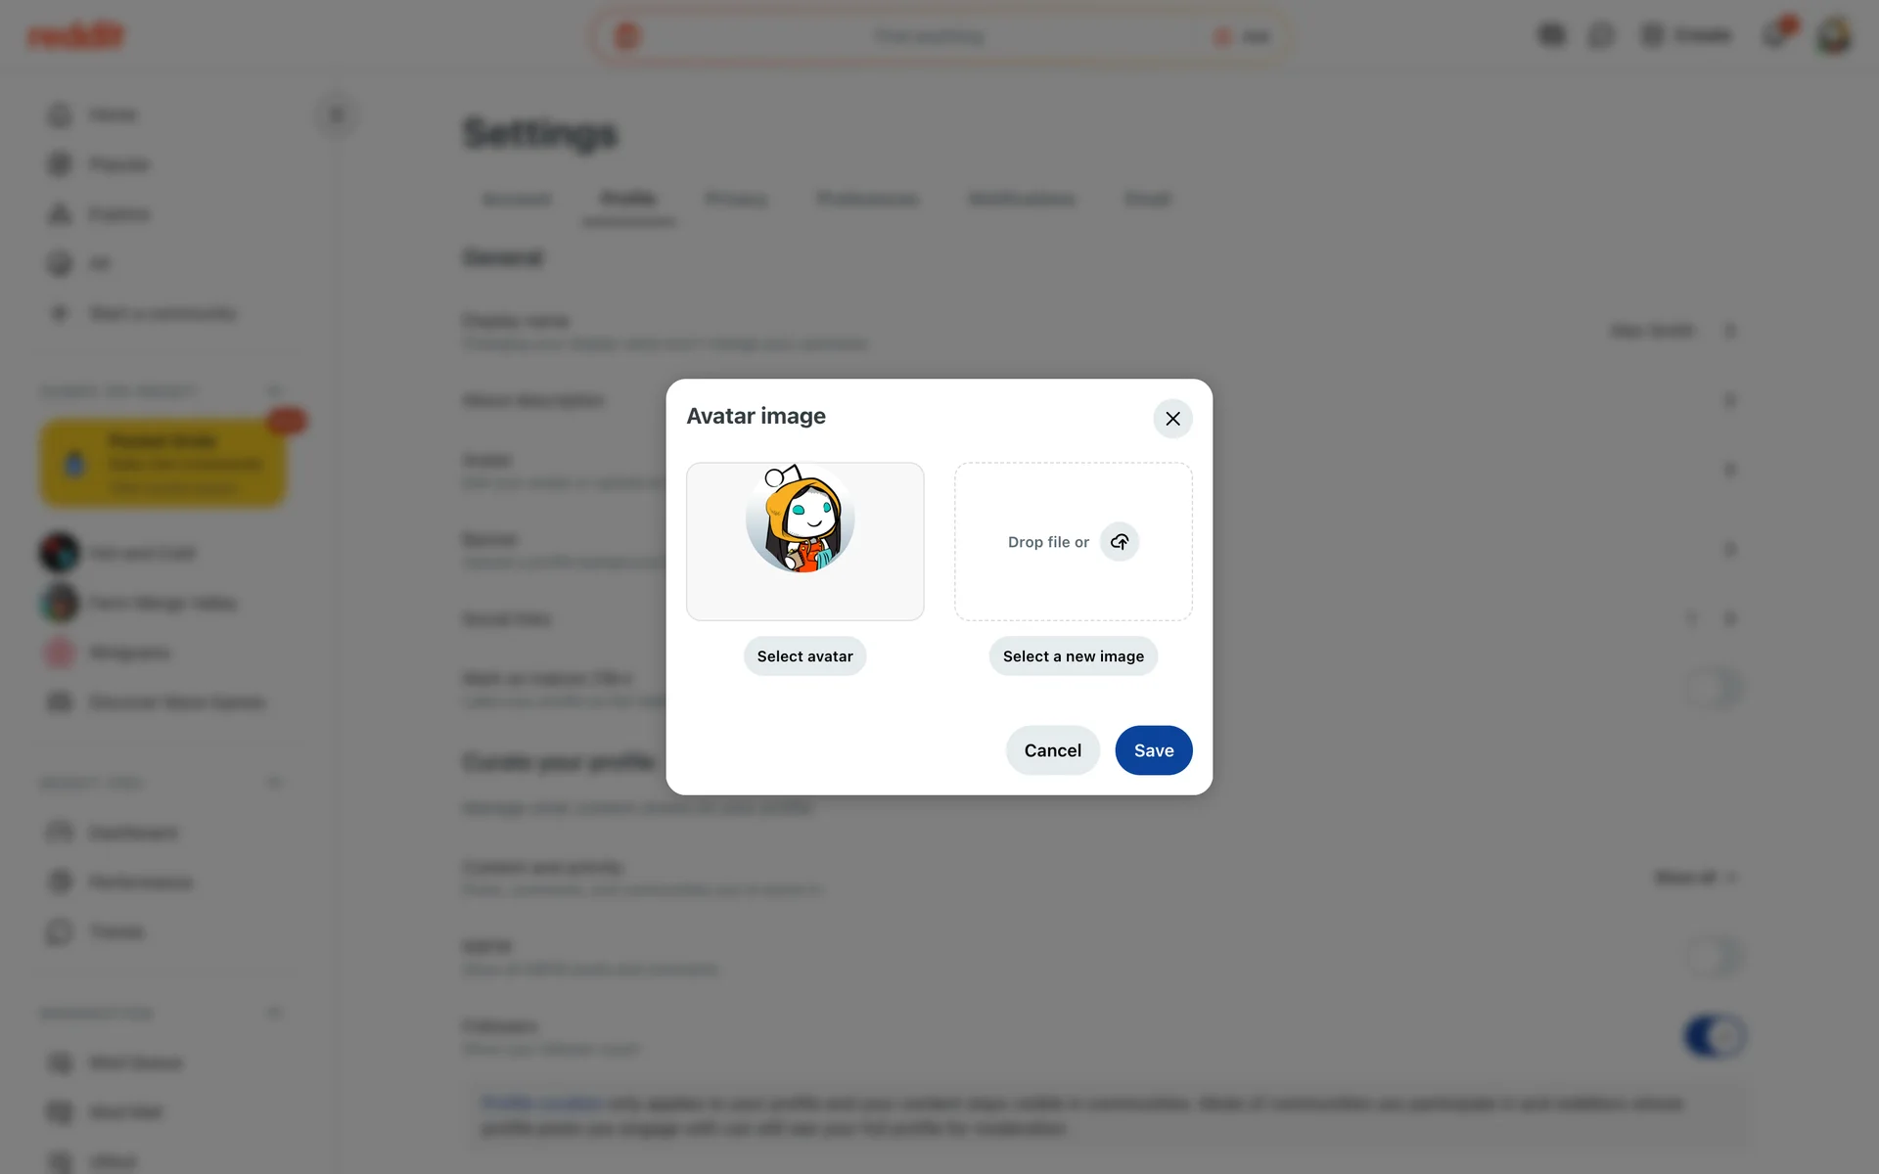Switch to the Notifications settings tab
The image size is (1879, 1174).
tap(1021, 200)
